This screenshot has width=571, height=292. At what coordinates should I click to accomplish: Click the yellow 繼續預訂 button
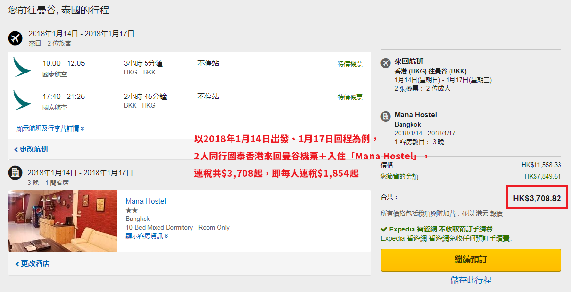pyautogui.click(x=471, y=260)
